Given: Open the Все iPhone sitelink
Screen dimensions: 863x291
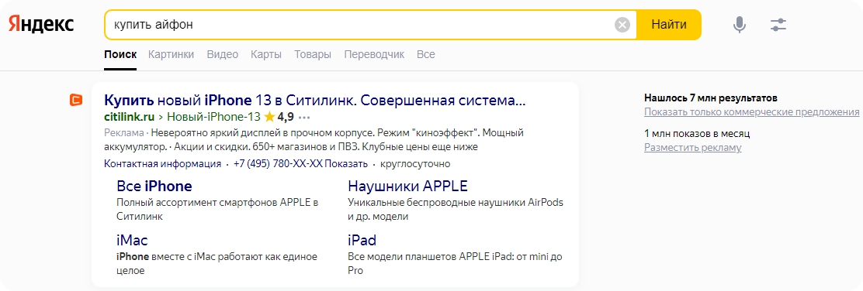Looking at the screenshot, I should pyautogui.click(x=154, y=186).
